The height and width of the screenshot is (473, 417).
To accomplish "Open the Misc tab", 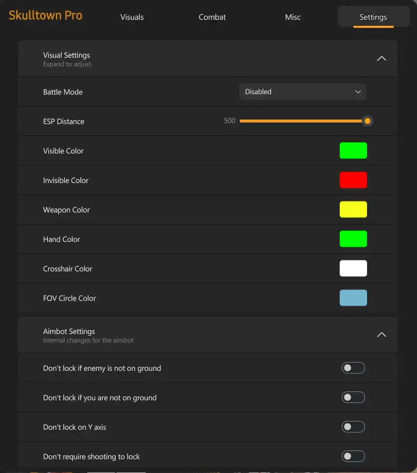I will click(293, 17).
